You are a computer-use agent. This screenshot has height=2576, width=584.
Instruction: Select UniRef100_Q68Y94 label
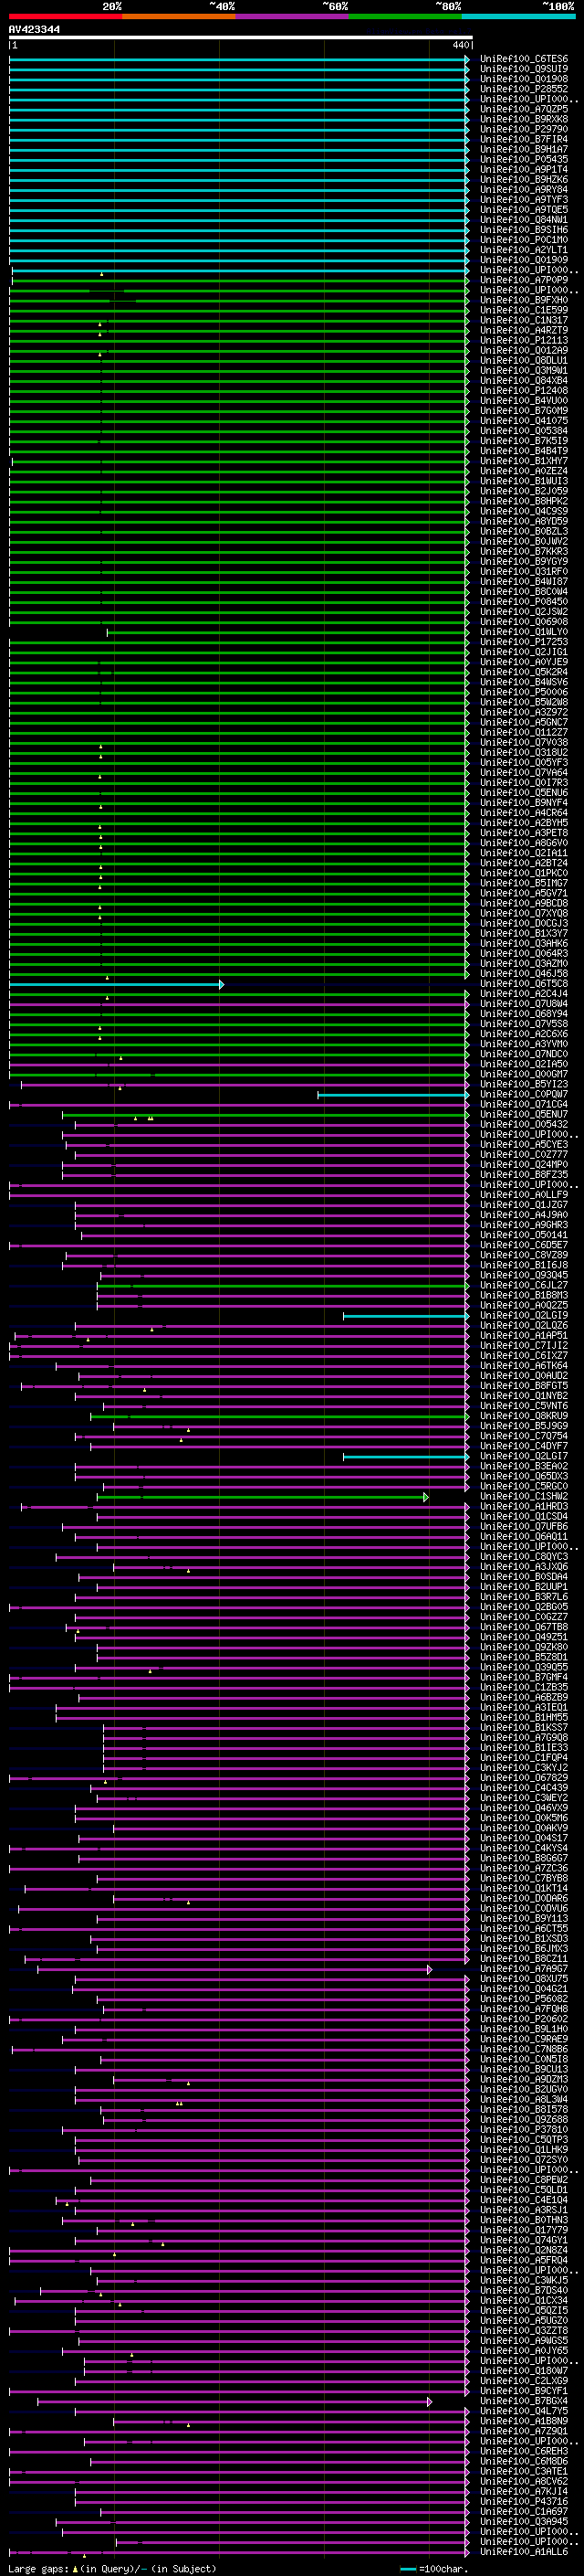[x=523, y=1013]
